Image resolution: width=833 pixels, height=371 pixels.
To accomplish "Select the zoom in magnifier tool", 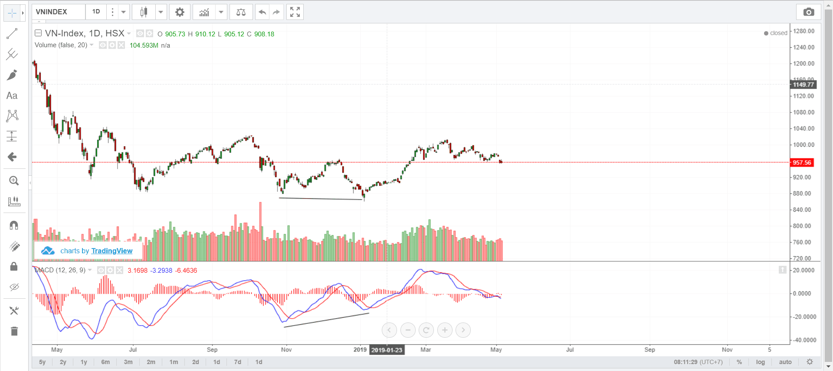I will pos(14,181).
